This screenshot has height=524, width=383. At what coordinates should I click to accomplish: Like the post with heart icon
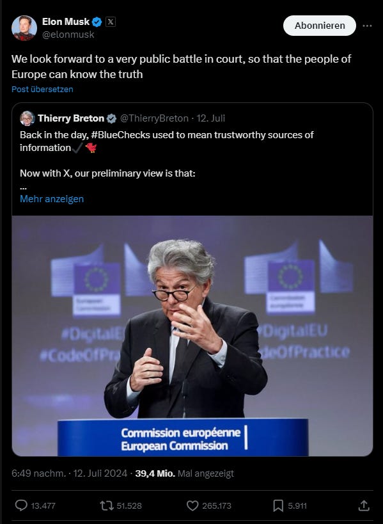coord(192,505)
